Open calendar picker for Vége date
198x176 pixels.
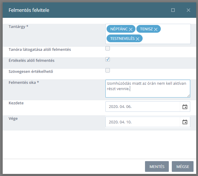[185, 122]
